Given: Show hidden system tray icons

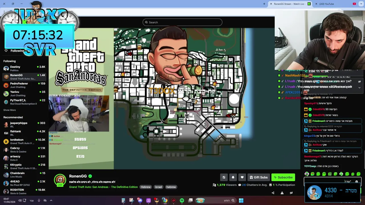Looking at the screenshot, I should click(x=51, y=200).
